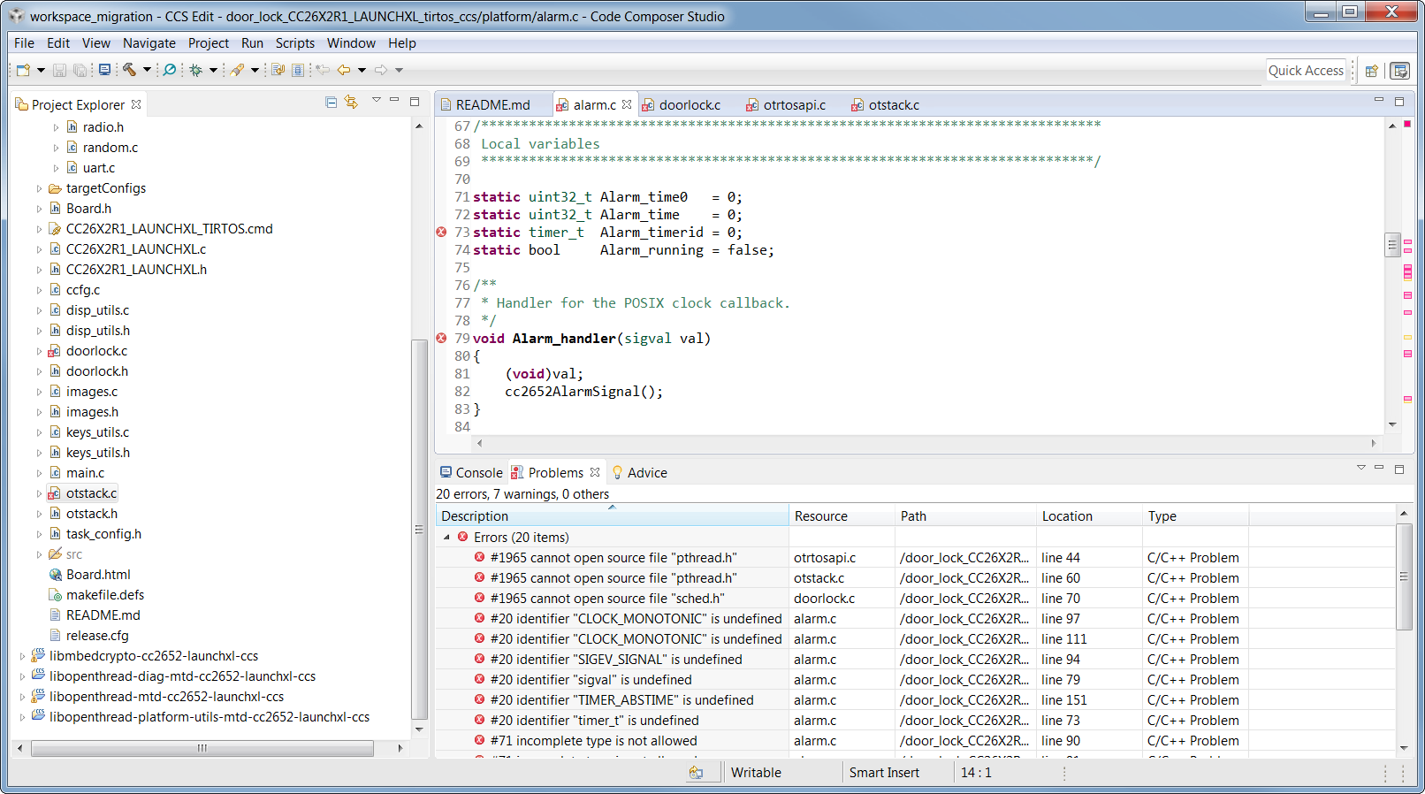The image size is (1425, 794).
Task: Toggle the block selection mode icon
Action: tap(298, 70)
